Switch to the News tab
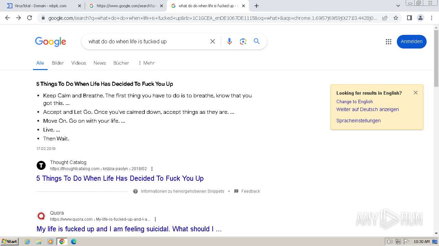 click(x=100, y=63)
